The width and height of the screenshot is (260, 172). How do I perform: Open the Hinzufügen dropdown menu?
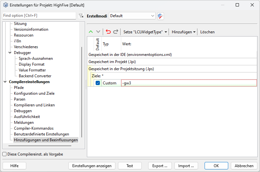pos(184,32)
